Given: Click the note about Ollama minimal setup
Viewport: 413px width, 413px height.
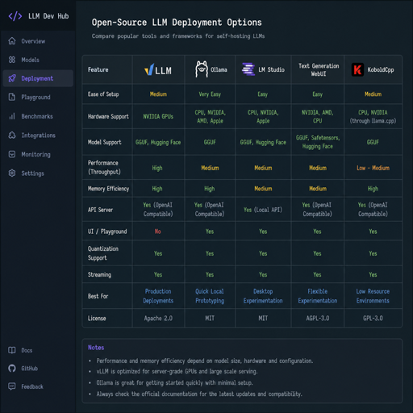Looking at the screenshot, I should click(x=174, y=382).
